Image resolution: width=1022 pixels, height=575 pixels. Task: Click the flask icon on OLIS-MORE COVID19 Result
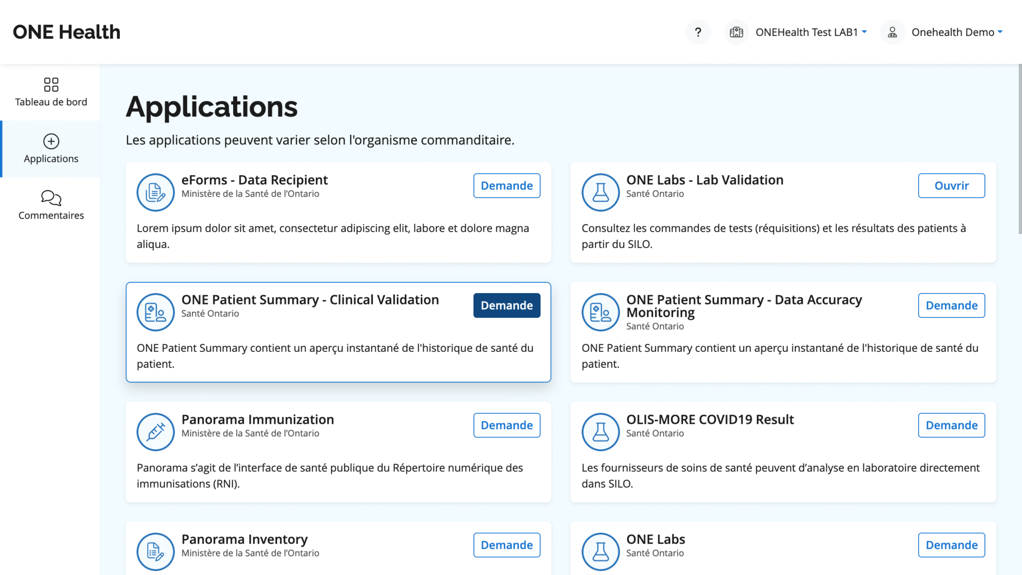click(600, 432)
